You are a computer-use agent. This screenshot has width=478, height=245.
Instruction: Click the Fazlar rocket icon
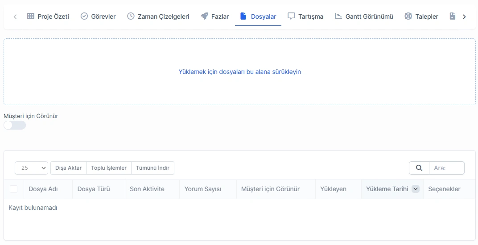point(204,16)
